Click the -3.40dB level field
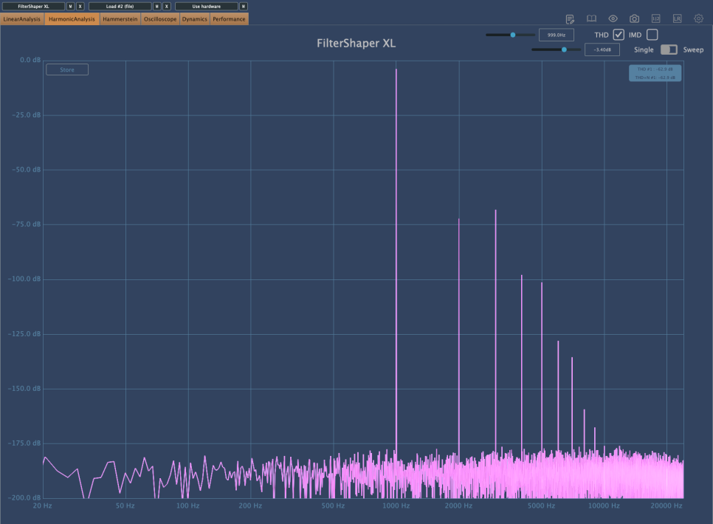The image size is (713, 524). [602, 50]
